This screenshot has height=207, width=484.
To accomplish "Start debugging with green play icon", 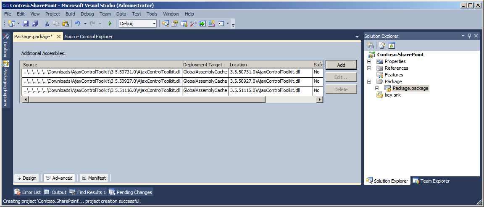I will 110,24.
